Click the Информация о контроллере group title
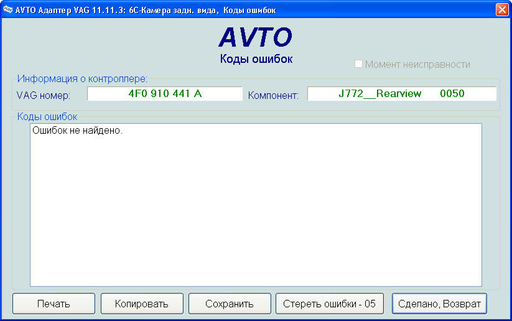This screenshot has width=512, height=321. pyautogui.click(x=82, y=79)
